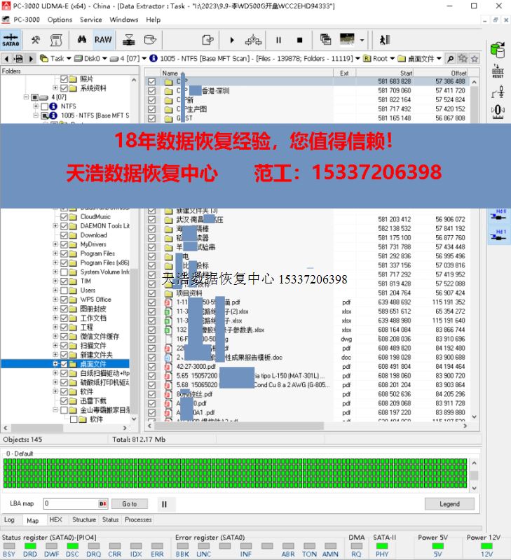Screen dimensions: 511x560
Task: Click the Go to button
Action: pyautogui.click(x=130, y=504)
